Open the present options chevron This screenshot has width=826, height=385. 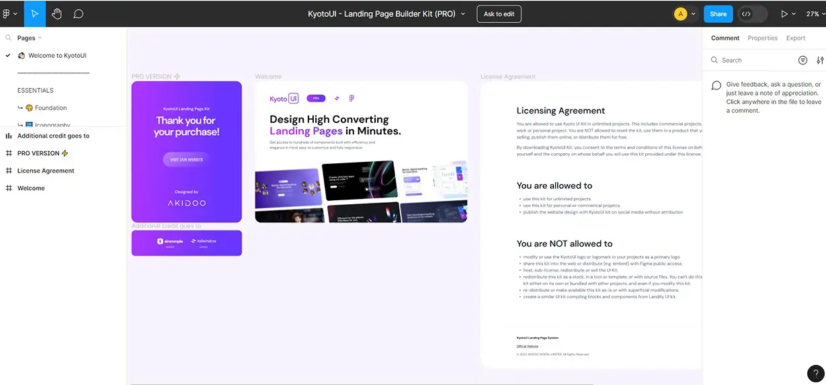pos(794,13)
